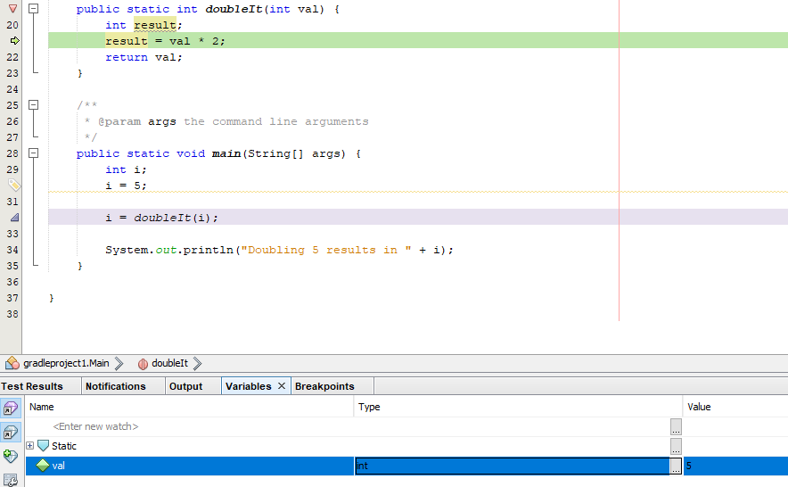Collapse the main method code fold
The width and height of the screenshot is (788, 487).
point(34,153)
